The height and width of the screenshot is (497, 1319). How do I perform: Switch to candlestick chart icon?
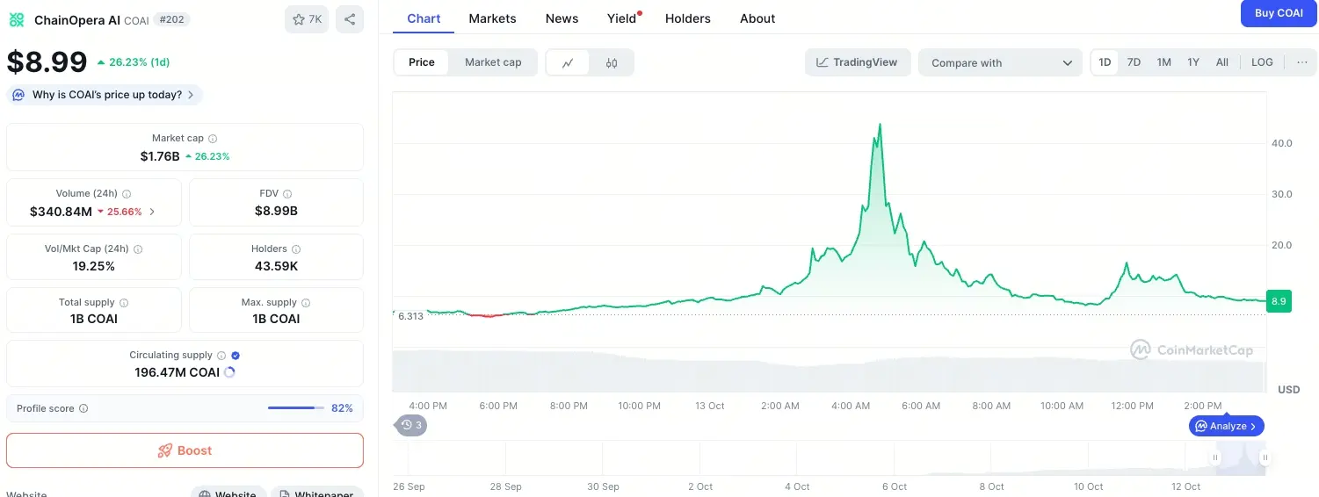point(612,62)
